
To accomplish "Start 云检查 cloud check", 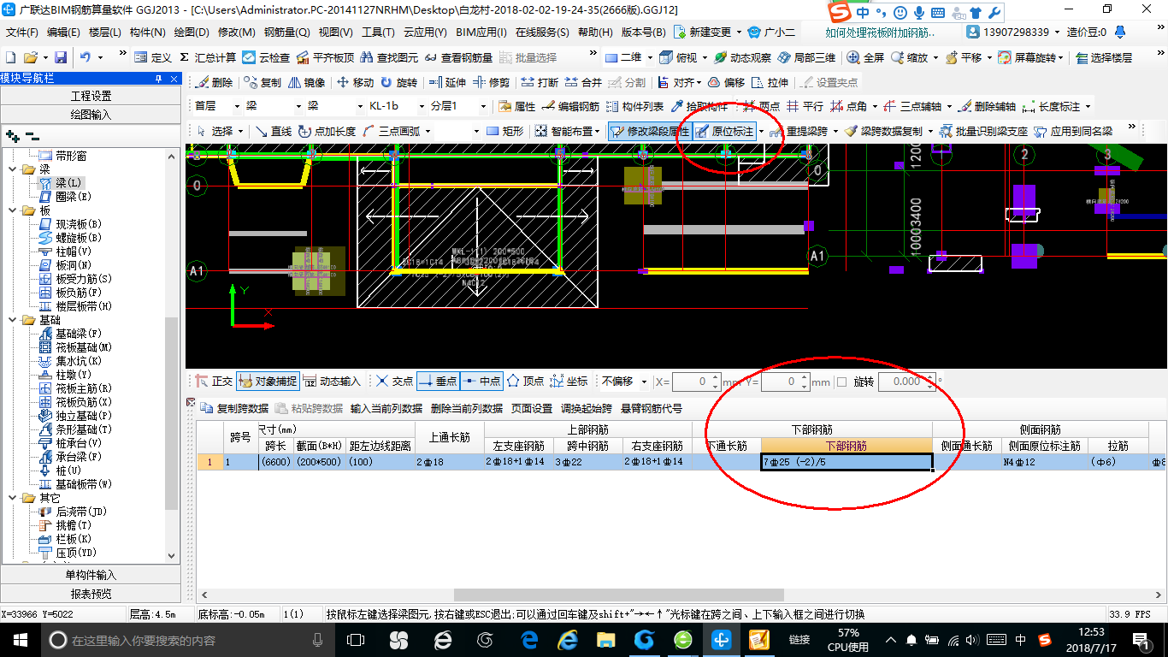I will pyautogui.click(x=266, y=57).
